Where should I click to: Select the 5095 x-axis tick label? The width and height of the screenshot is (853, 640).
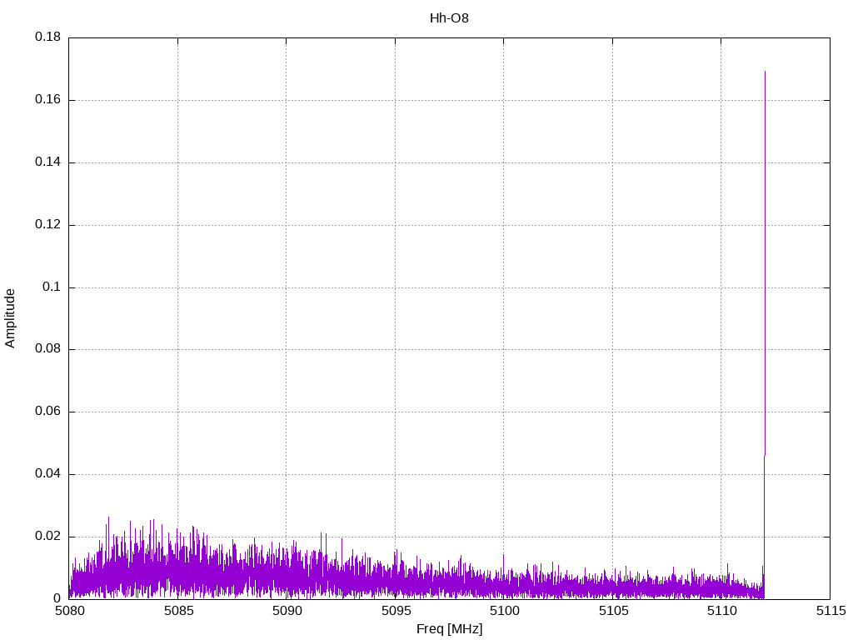pyautogui.click(x=395, y=612)
